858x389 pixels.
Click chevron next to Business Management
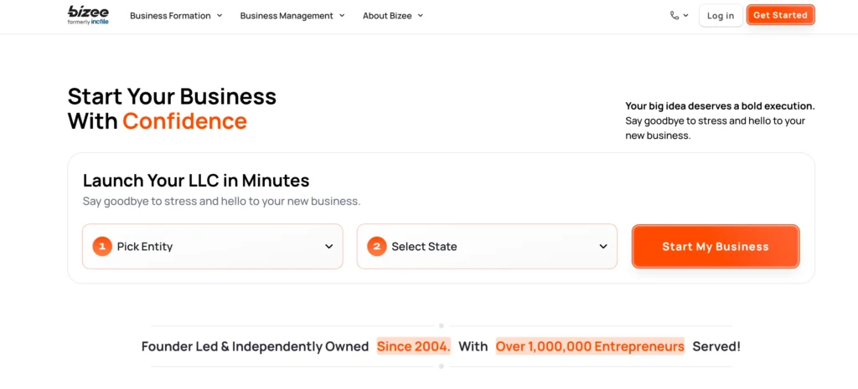point(342,15)
